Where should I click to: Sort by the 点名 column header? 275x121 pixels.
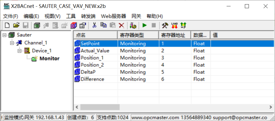96,35
